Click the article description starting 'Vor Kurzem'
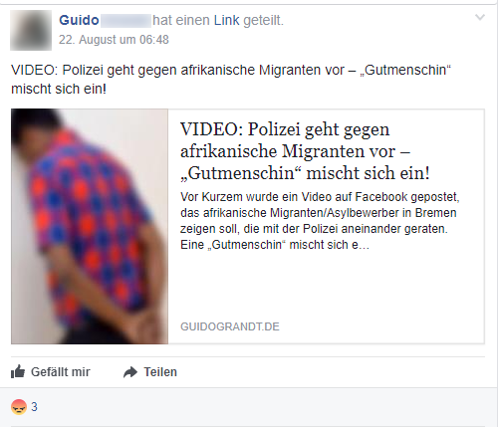The width and height of the screenshot is (498, 427). click(320, 221)
